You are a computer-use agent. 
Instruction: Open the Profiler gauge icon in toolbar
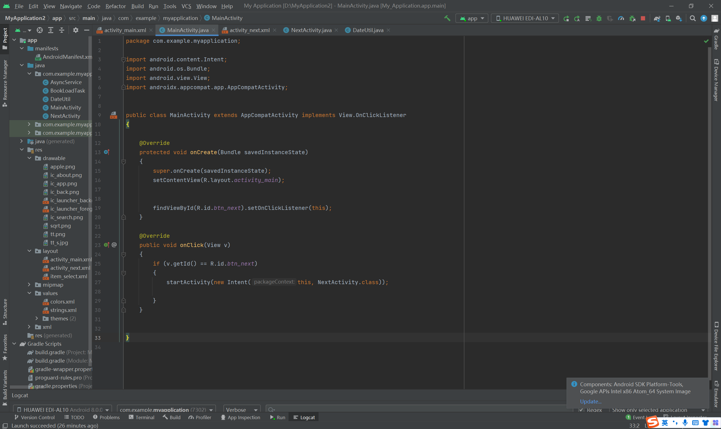621,18
